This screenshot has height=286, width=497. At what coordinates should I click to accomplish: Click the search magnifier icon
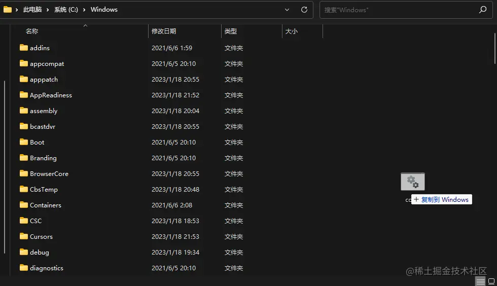[x=483, y=10]
